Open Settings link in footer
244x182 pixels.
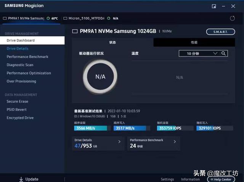coord(167,179)
